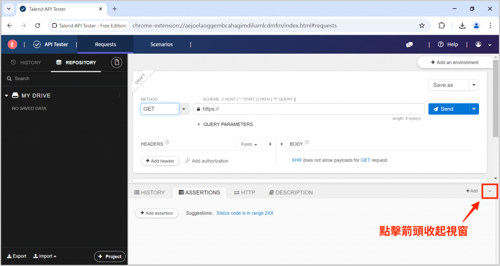Image resolution: width=500 pixels, height=266 pixels.
Task: Click the Export button
Action: 17,256
